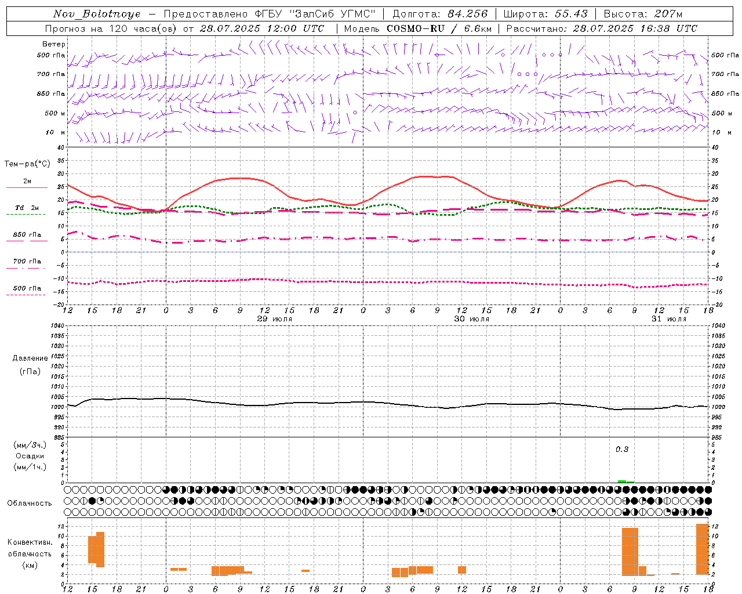The height and width of the screenshot is (594, 742).
Task: Click the 'Ветер' wind panel label
Action: (54, 44)
